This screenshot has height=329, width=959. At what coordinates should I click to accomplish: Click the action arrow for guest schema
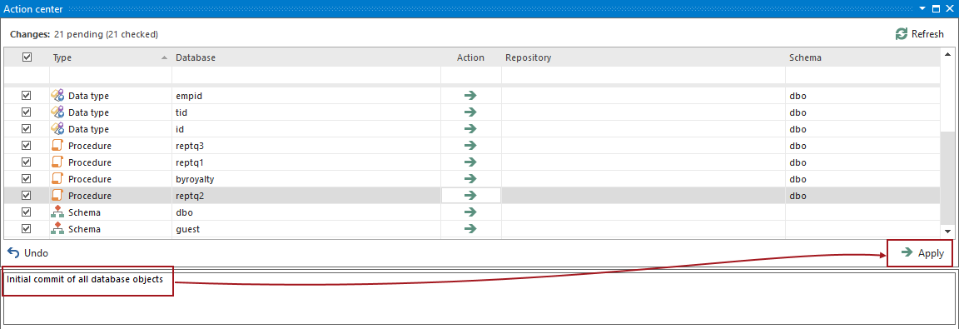click(470, 229)
